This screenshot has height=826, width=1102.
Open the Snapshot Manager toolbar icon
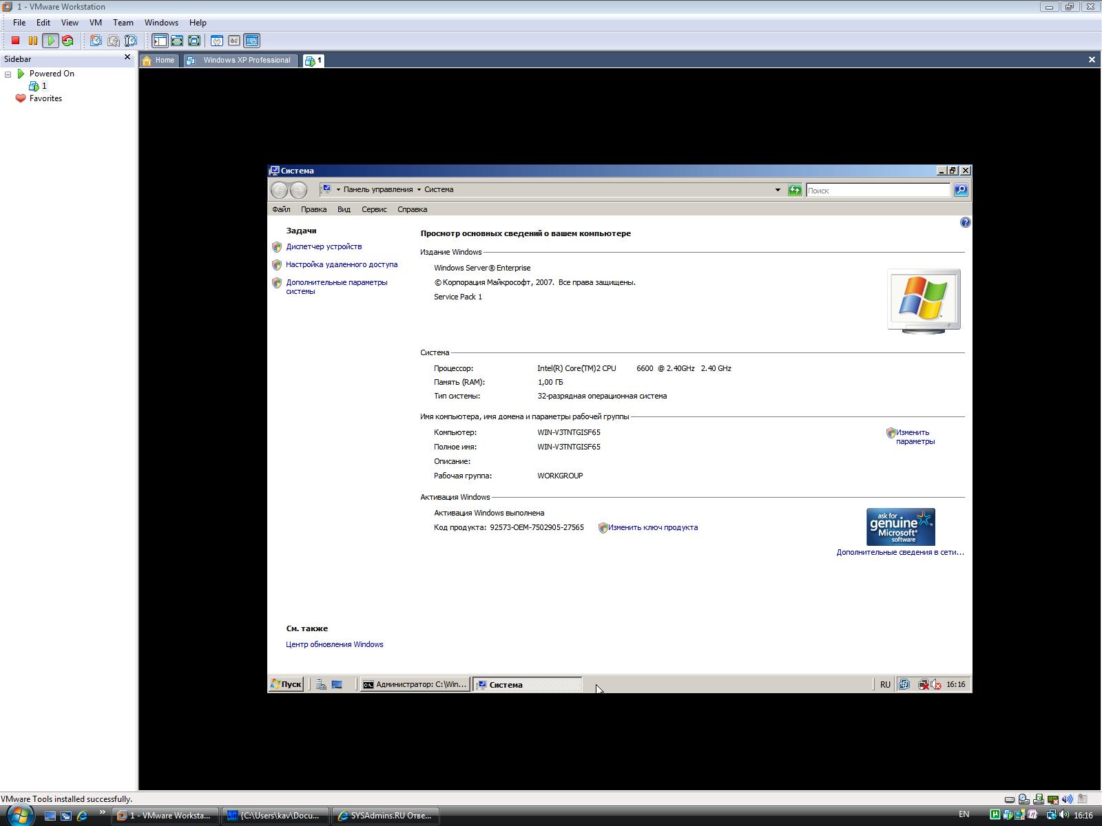point(130,41)
